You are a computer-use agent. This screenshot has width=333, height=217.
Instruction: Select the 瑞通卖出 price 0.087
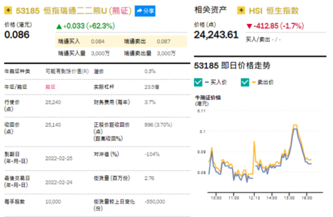pyautogui.click(x=163, y=42)
